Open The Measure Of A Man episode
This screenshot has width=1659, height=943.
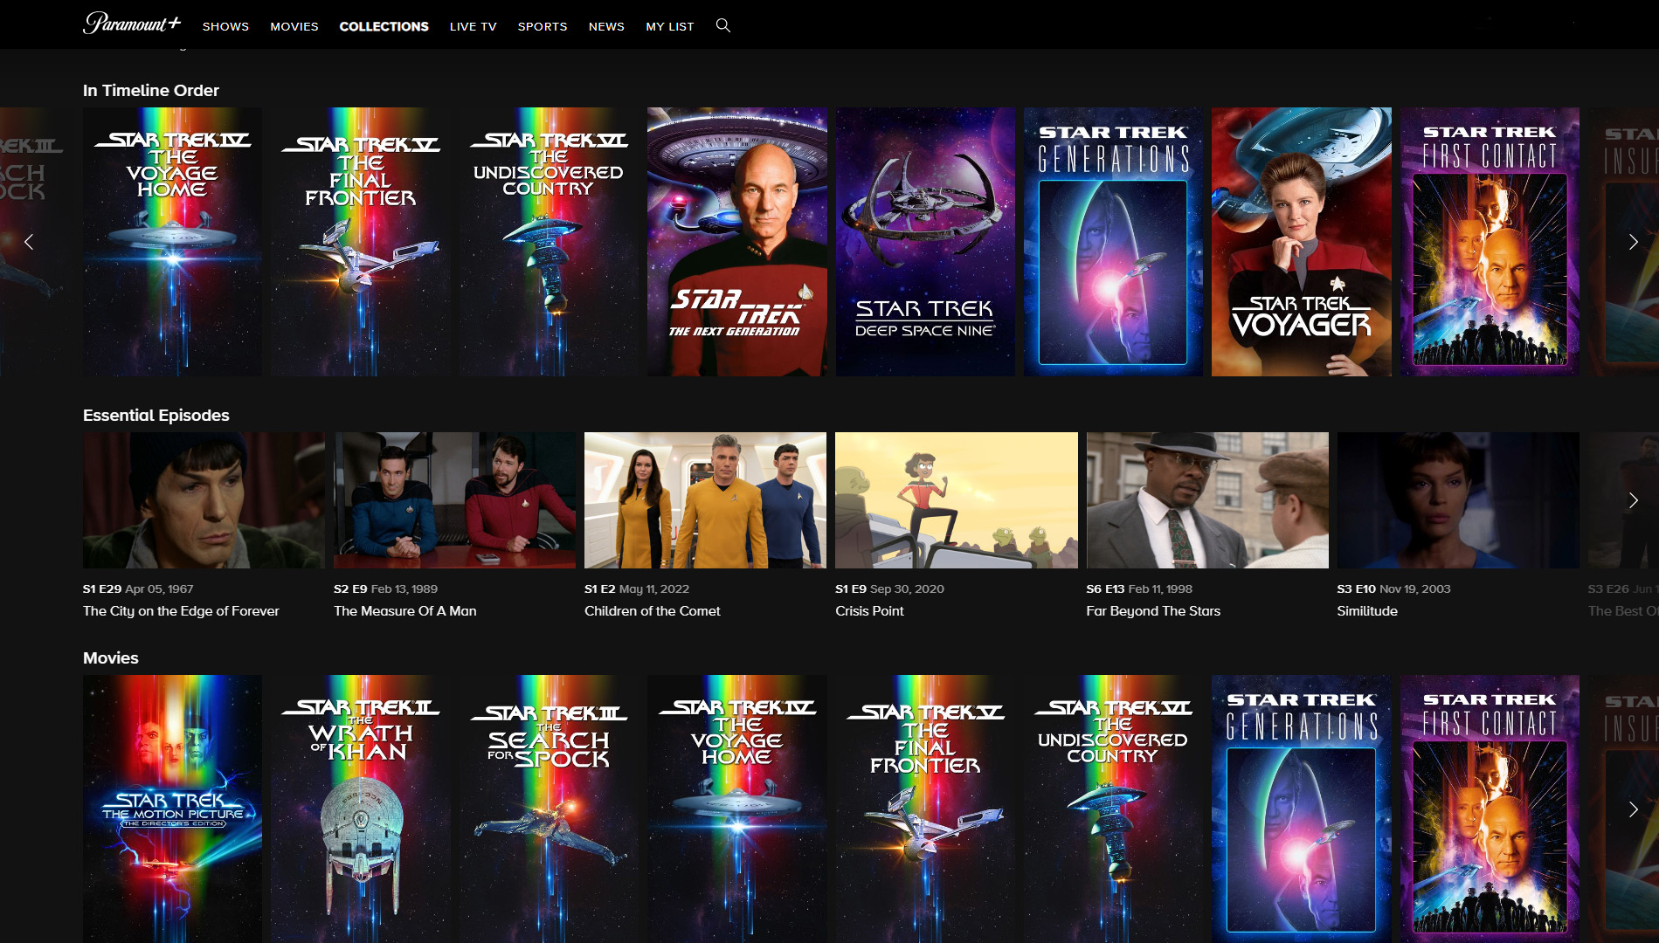point(454,500)
